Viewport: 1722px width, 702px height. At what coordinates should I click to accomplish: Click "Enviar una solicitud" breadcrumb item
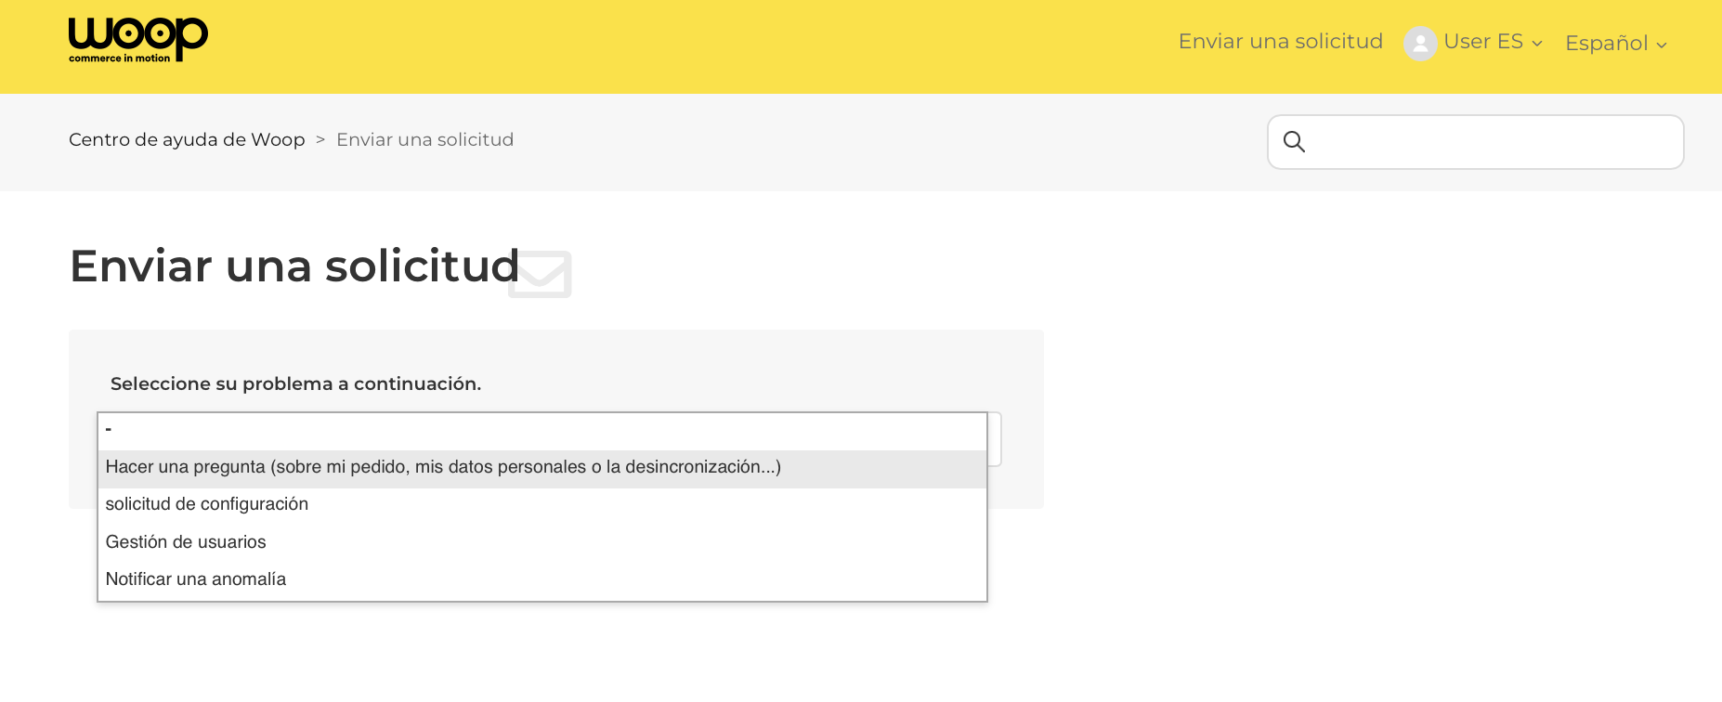(424, 139)
